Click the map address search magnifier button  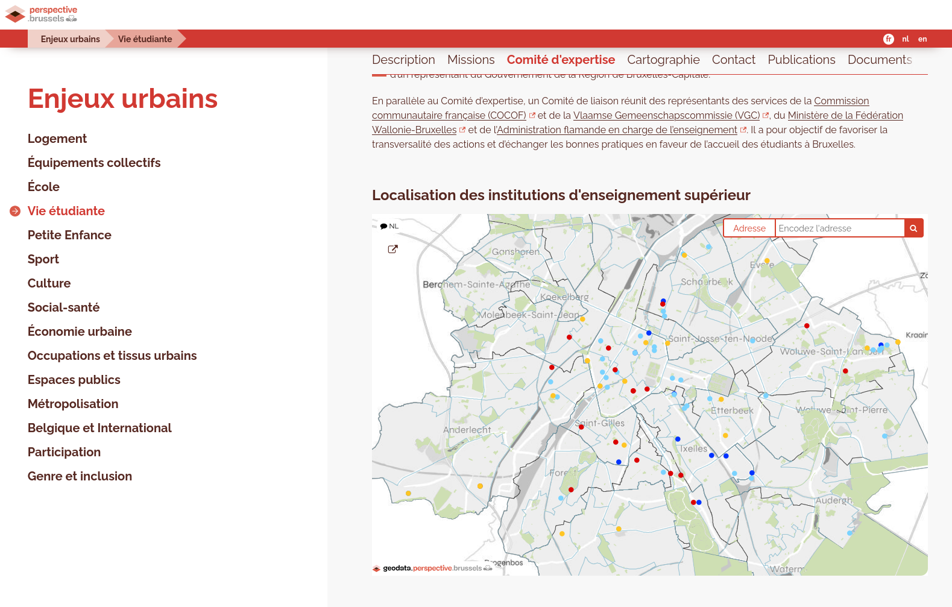(913, 228)
